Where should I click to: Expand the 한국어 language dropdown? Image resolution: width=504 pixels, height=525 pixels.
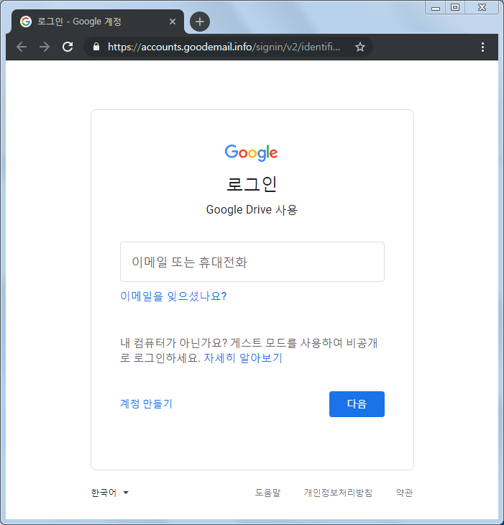[x=110, y=493]
